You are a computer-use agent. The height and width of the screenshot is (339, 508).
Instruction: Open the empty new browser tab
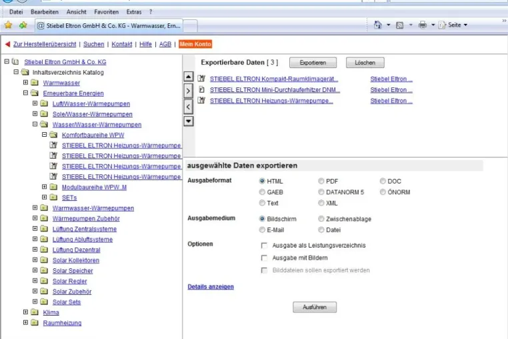click(191, 25)
